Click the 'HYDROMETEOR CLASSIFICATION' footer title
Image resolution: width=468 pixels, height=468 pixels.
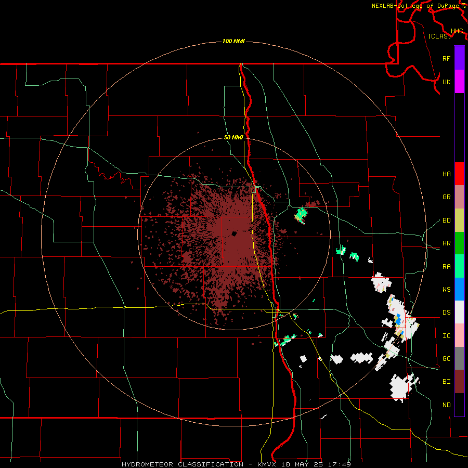tap(182, 464)
